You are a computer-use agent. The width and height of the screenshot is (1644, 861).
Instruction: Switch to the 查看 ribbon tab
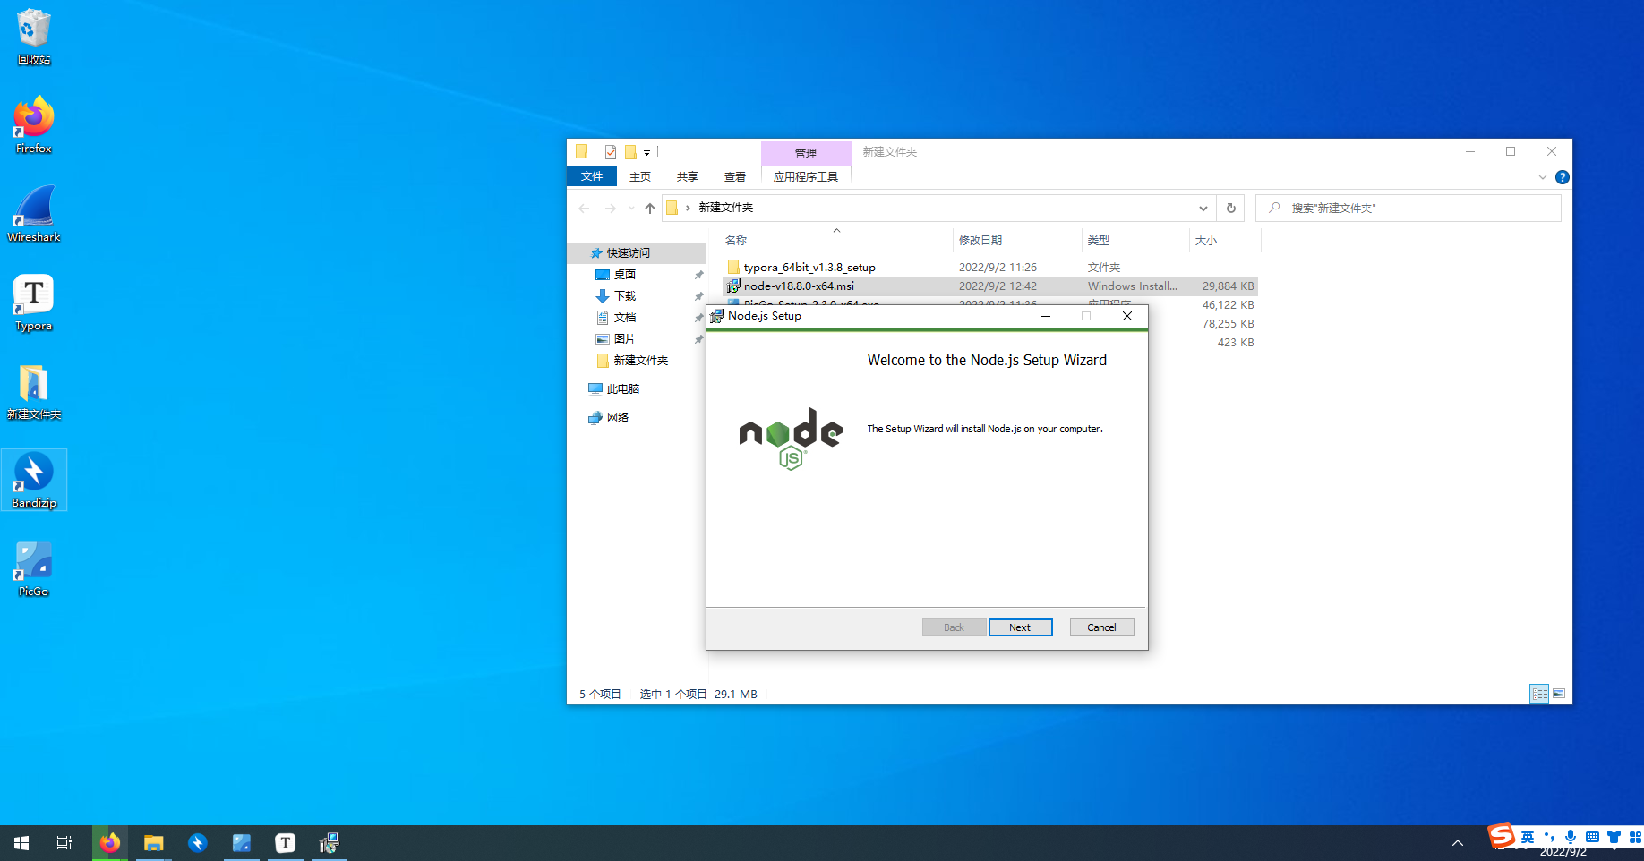tap(735, 176)
